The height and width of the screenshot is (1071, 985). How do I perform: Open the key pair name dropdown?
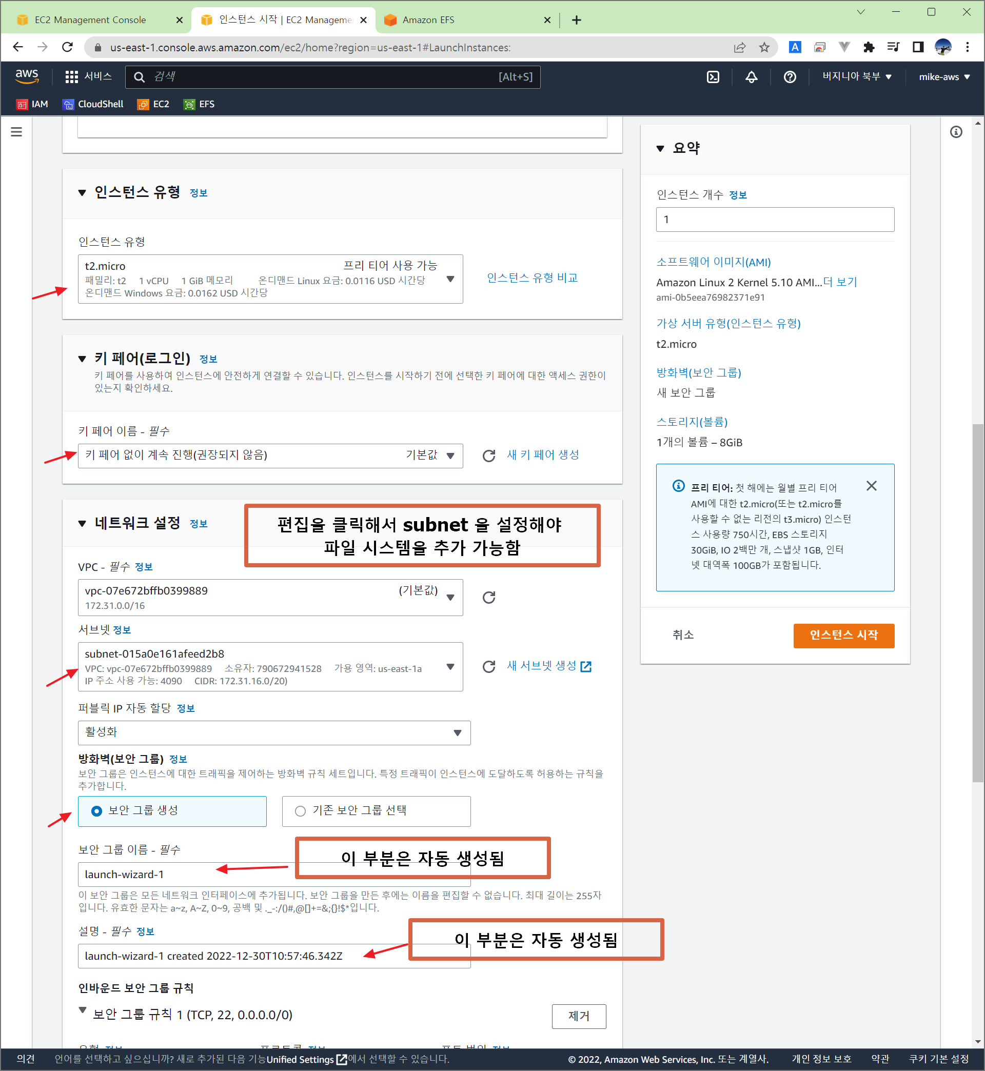(270, 455)
